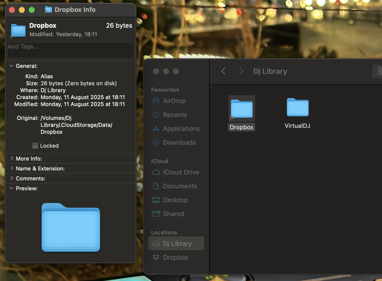Viewport: 382px width, 281px height.
Task: Expand the Comments section
Action: [11, 178]
